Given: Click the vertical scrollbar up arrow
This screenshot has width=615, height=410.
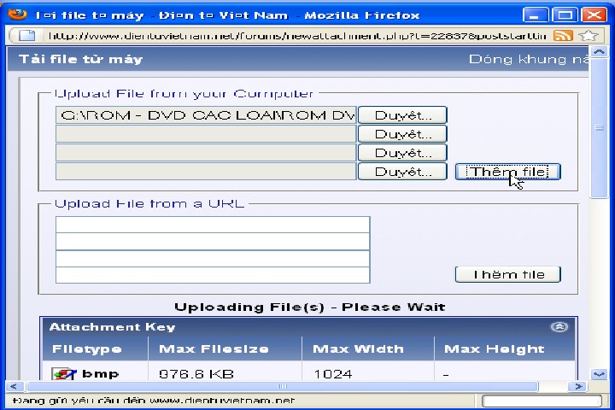Looking at the screenshot, I should coord(599,52).
